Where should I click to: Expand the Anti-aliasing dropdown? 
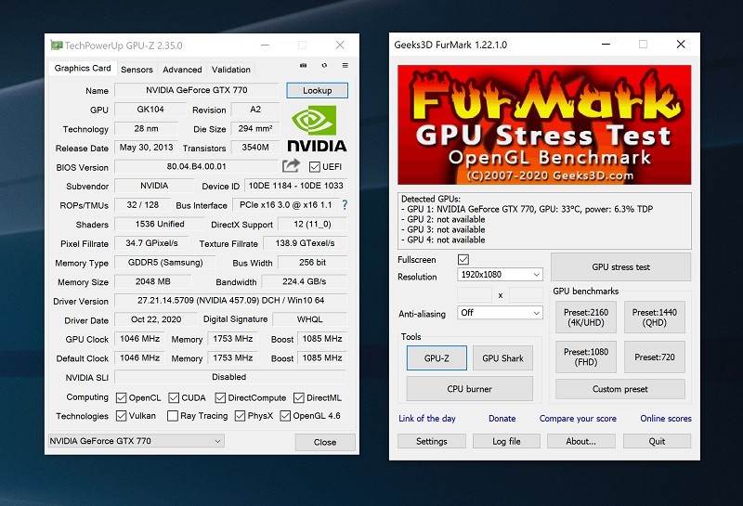(500, 313)
